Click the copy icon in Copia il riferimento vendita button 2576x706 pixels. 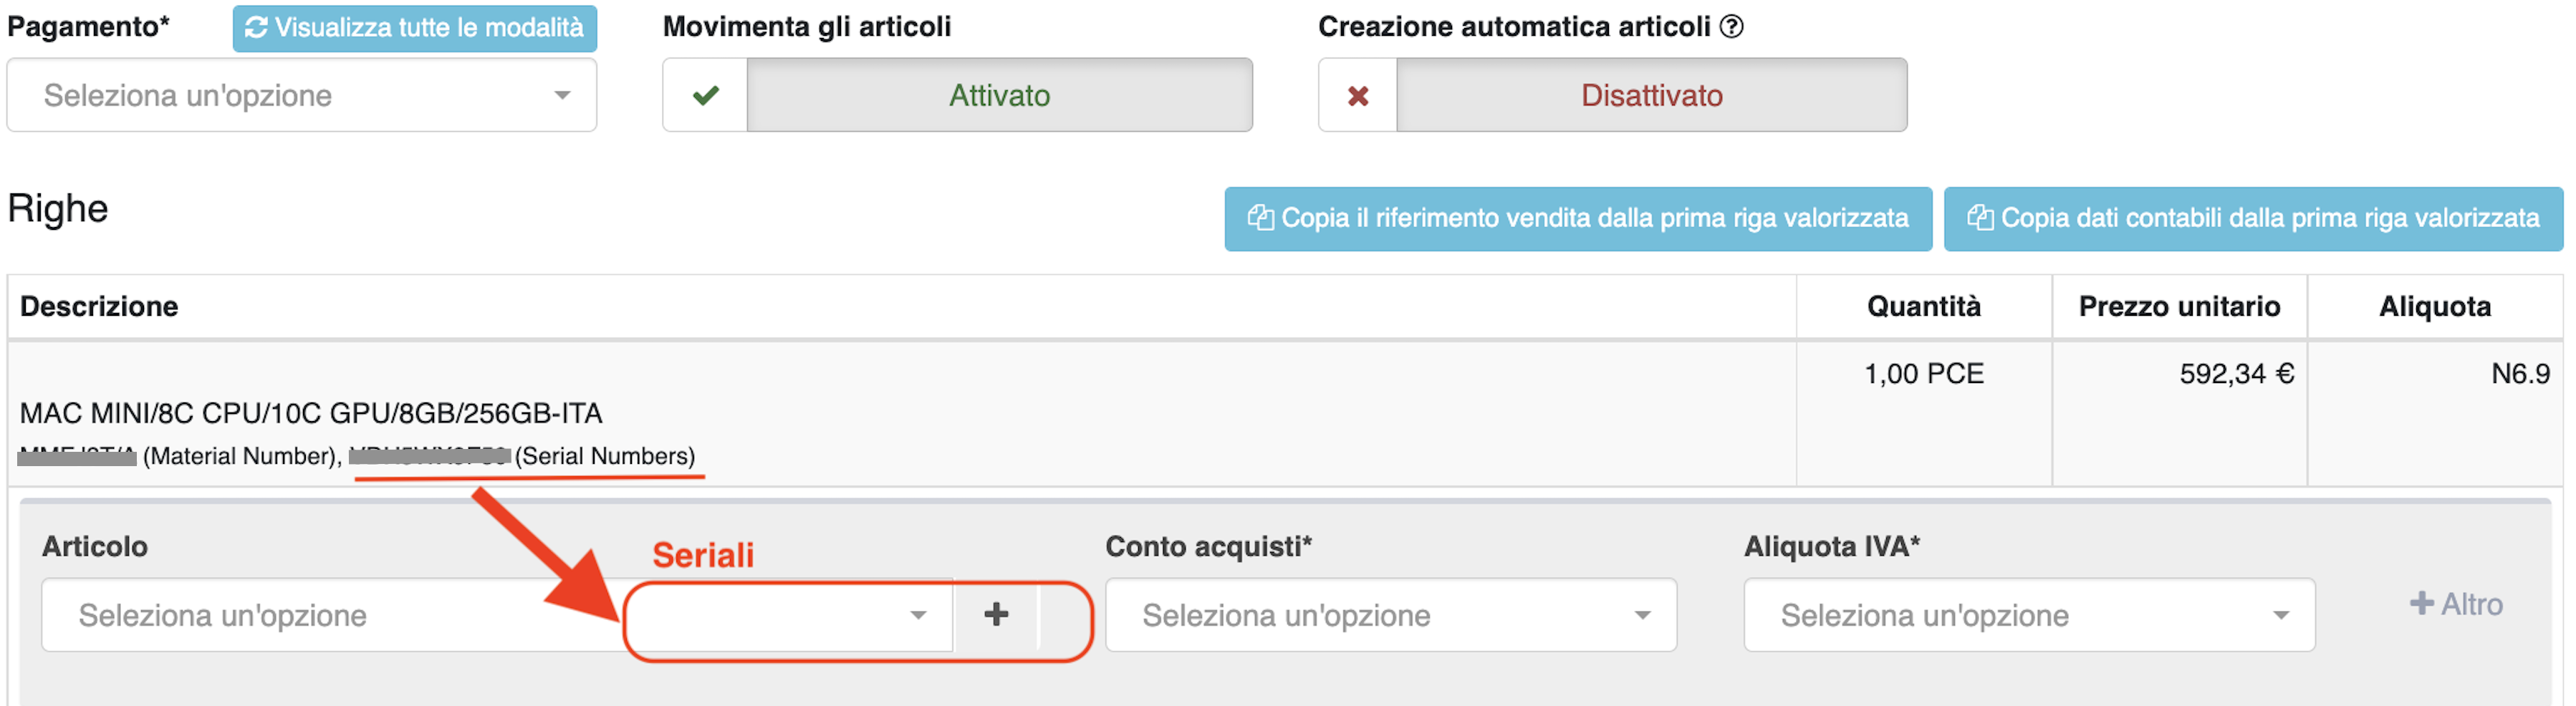pos(1262,218)
